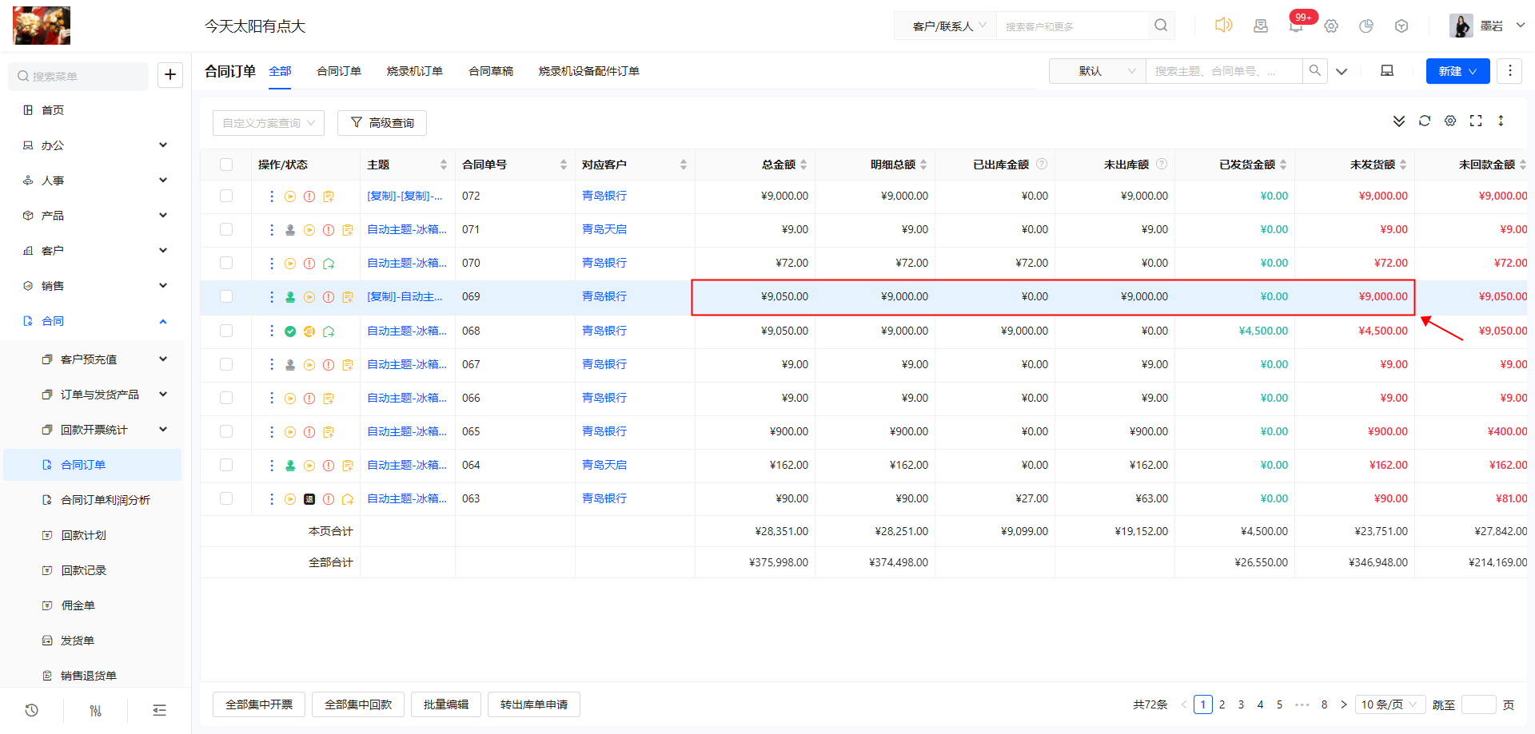Select the checkbox for contract 068

(226, 331)
